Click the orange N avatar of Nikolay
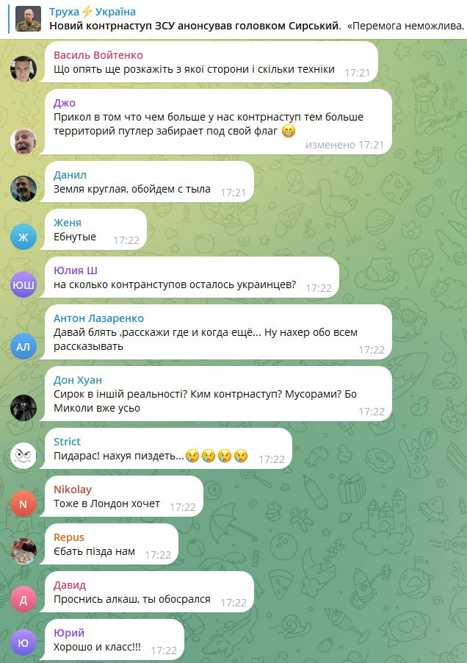This screenshot has width=467, height=663. [23, 503]
